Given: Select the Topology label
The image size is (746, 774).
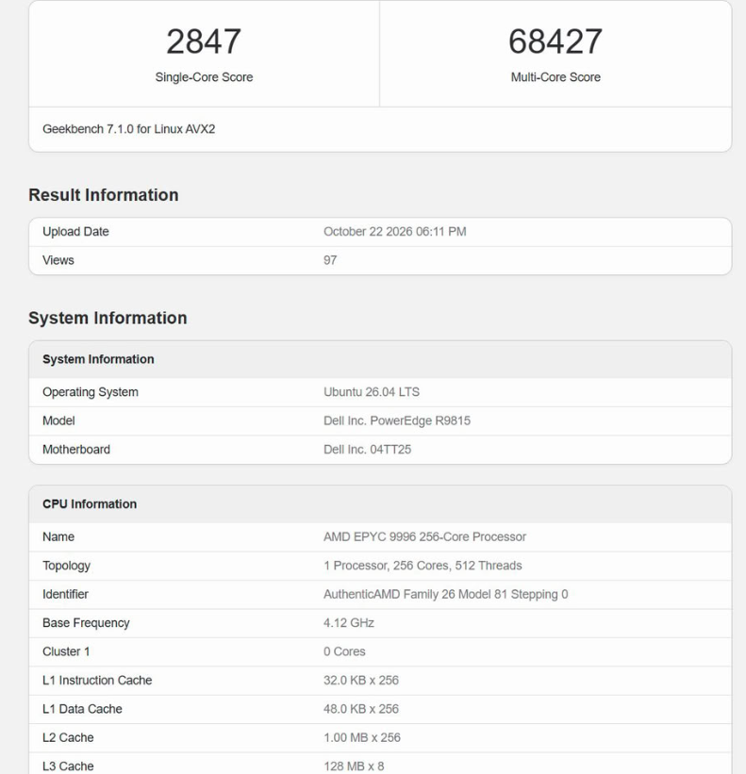Looking at the screenshot, I should click(x=66, y=566).
